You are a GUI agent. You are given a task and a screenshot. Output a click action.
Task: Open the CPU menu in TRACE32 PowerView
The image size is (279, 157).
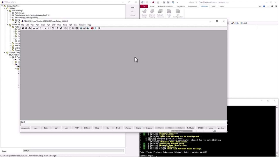(x=53, y=25)
